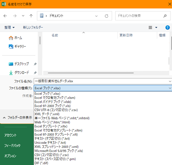Open オプション in the Excel backstage
This screenshot has height=165, width=172.
[10, 156]
